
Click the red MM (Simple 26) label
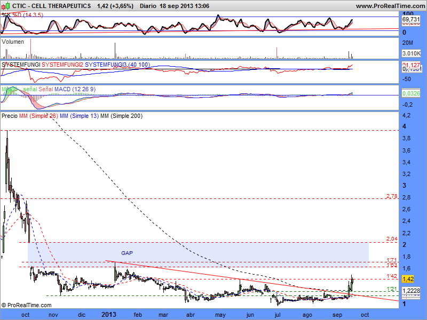click(38, 116)
